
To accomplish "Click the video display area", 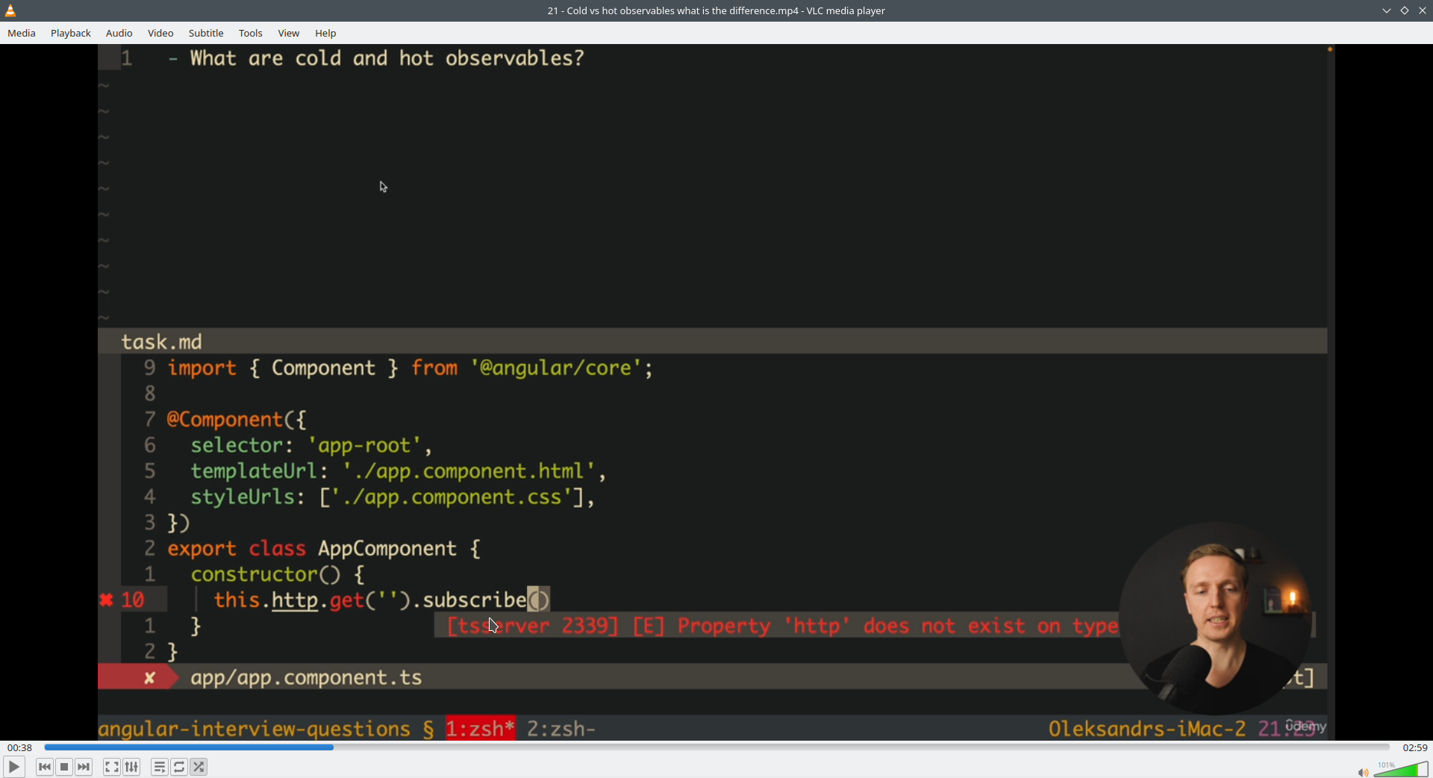I will [716, 392].
